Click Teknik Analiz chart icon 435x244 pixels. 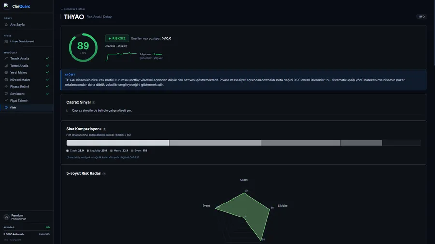tap(6, 59)
